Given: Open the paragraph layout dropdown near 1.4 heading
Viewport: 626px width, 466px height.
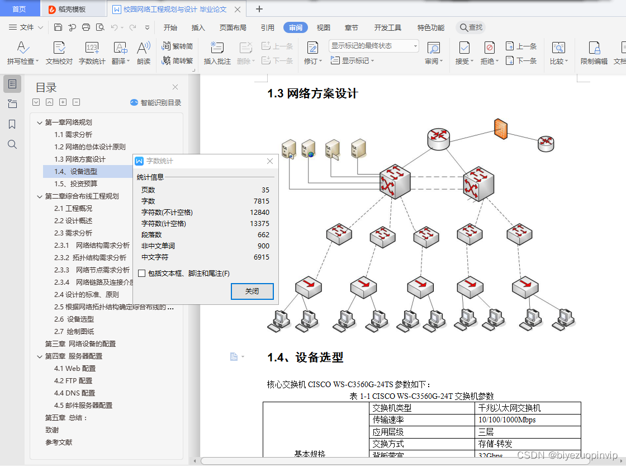Looking at the screenshot, I should click(237, 356).
